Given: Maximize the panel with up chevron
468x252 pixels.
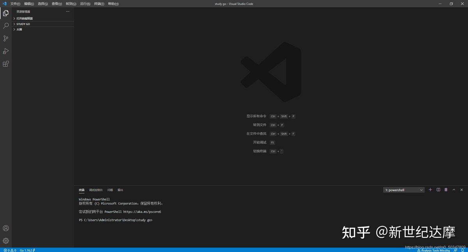Looking at the screenshot, I should (x=454, y=190).
